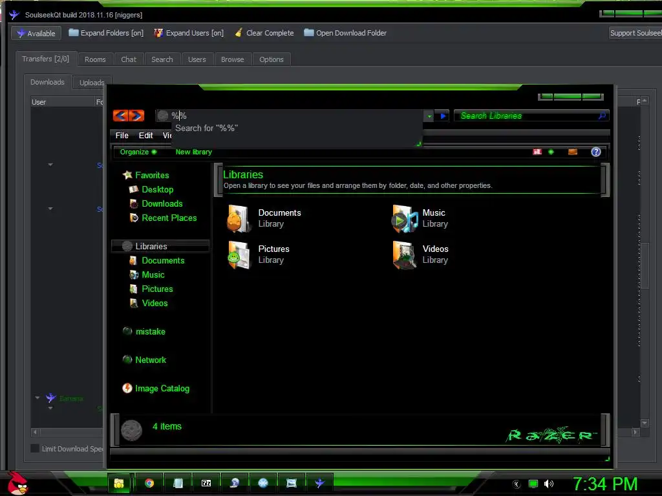Click the volume speaker tray icon

click(549, 484)
